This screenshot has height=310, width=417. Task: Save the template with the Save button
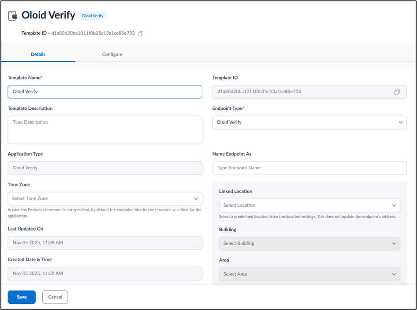click(22, 297)
